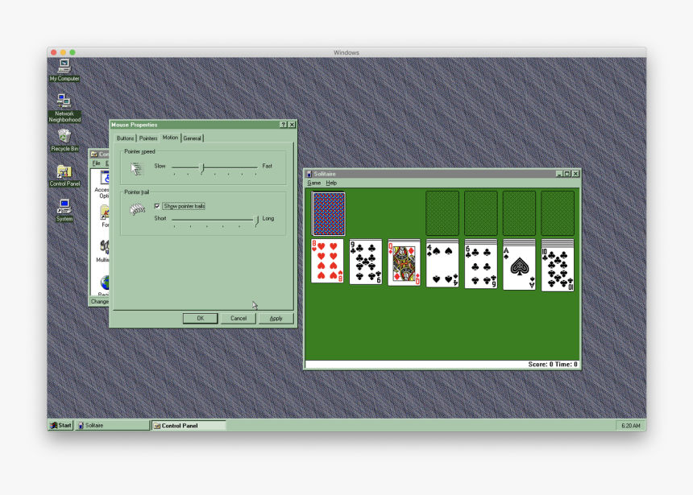Click the Mouse Properties help question mark
The image size is (693, 495).
tap(284, 125)
